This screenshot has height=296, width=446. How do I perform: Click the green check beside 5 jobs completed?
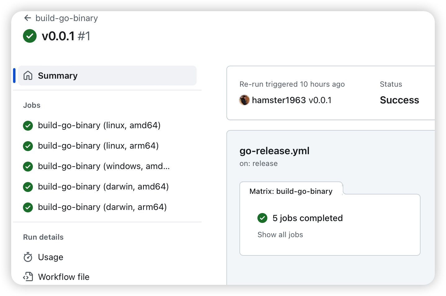pos(262,218)
